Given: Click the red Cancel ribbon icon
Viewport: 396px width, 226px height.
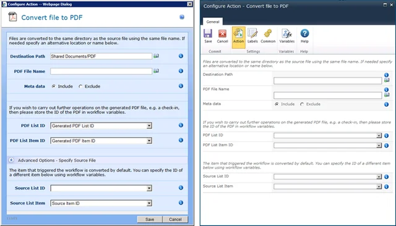Looking at the screenshot, I should (x=222, y=36).
